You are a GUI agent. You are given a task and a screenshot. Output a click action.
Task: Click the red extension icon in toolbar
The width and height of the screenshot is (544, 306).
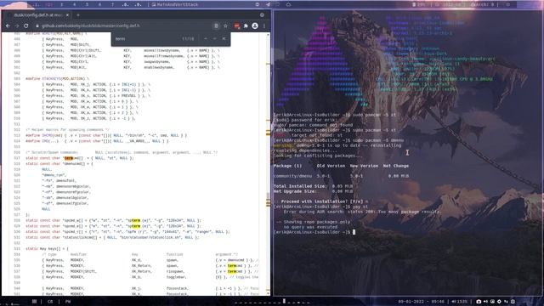(x=237, y=25)
